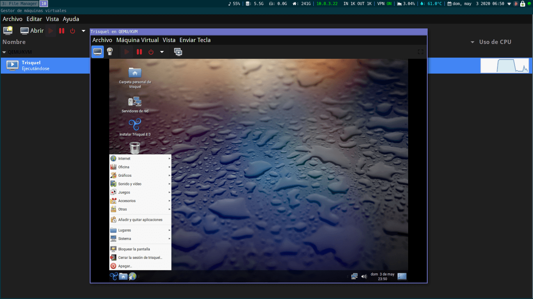
Task: Click Cerrar la sesión de trisquel
Action: click(x=140, y=258)
